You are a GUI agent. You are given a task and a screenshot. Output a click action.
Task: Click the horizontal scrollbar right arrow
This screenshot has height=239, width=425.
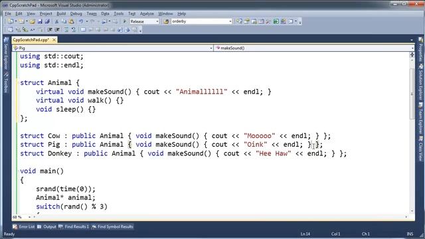coord(406,217)
